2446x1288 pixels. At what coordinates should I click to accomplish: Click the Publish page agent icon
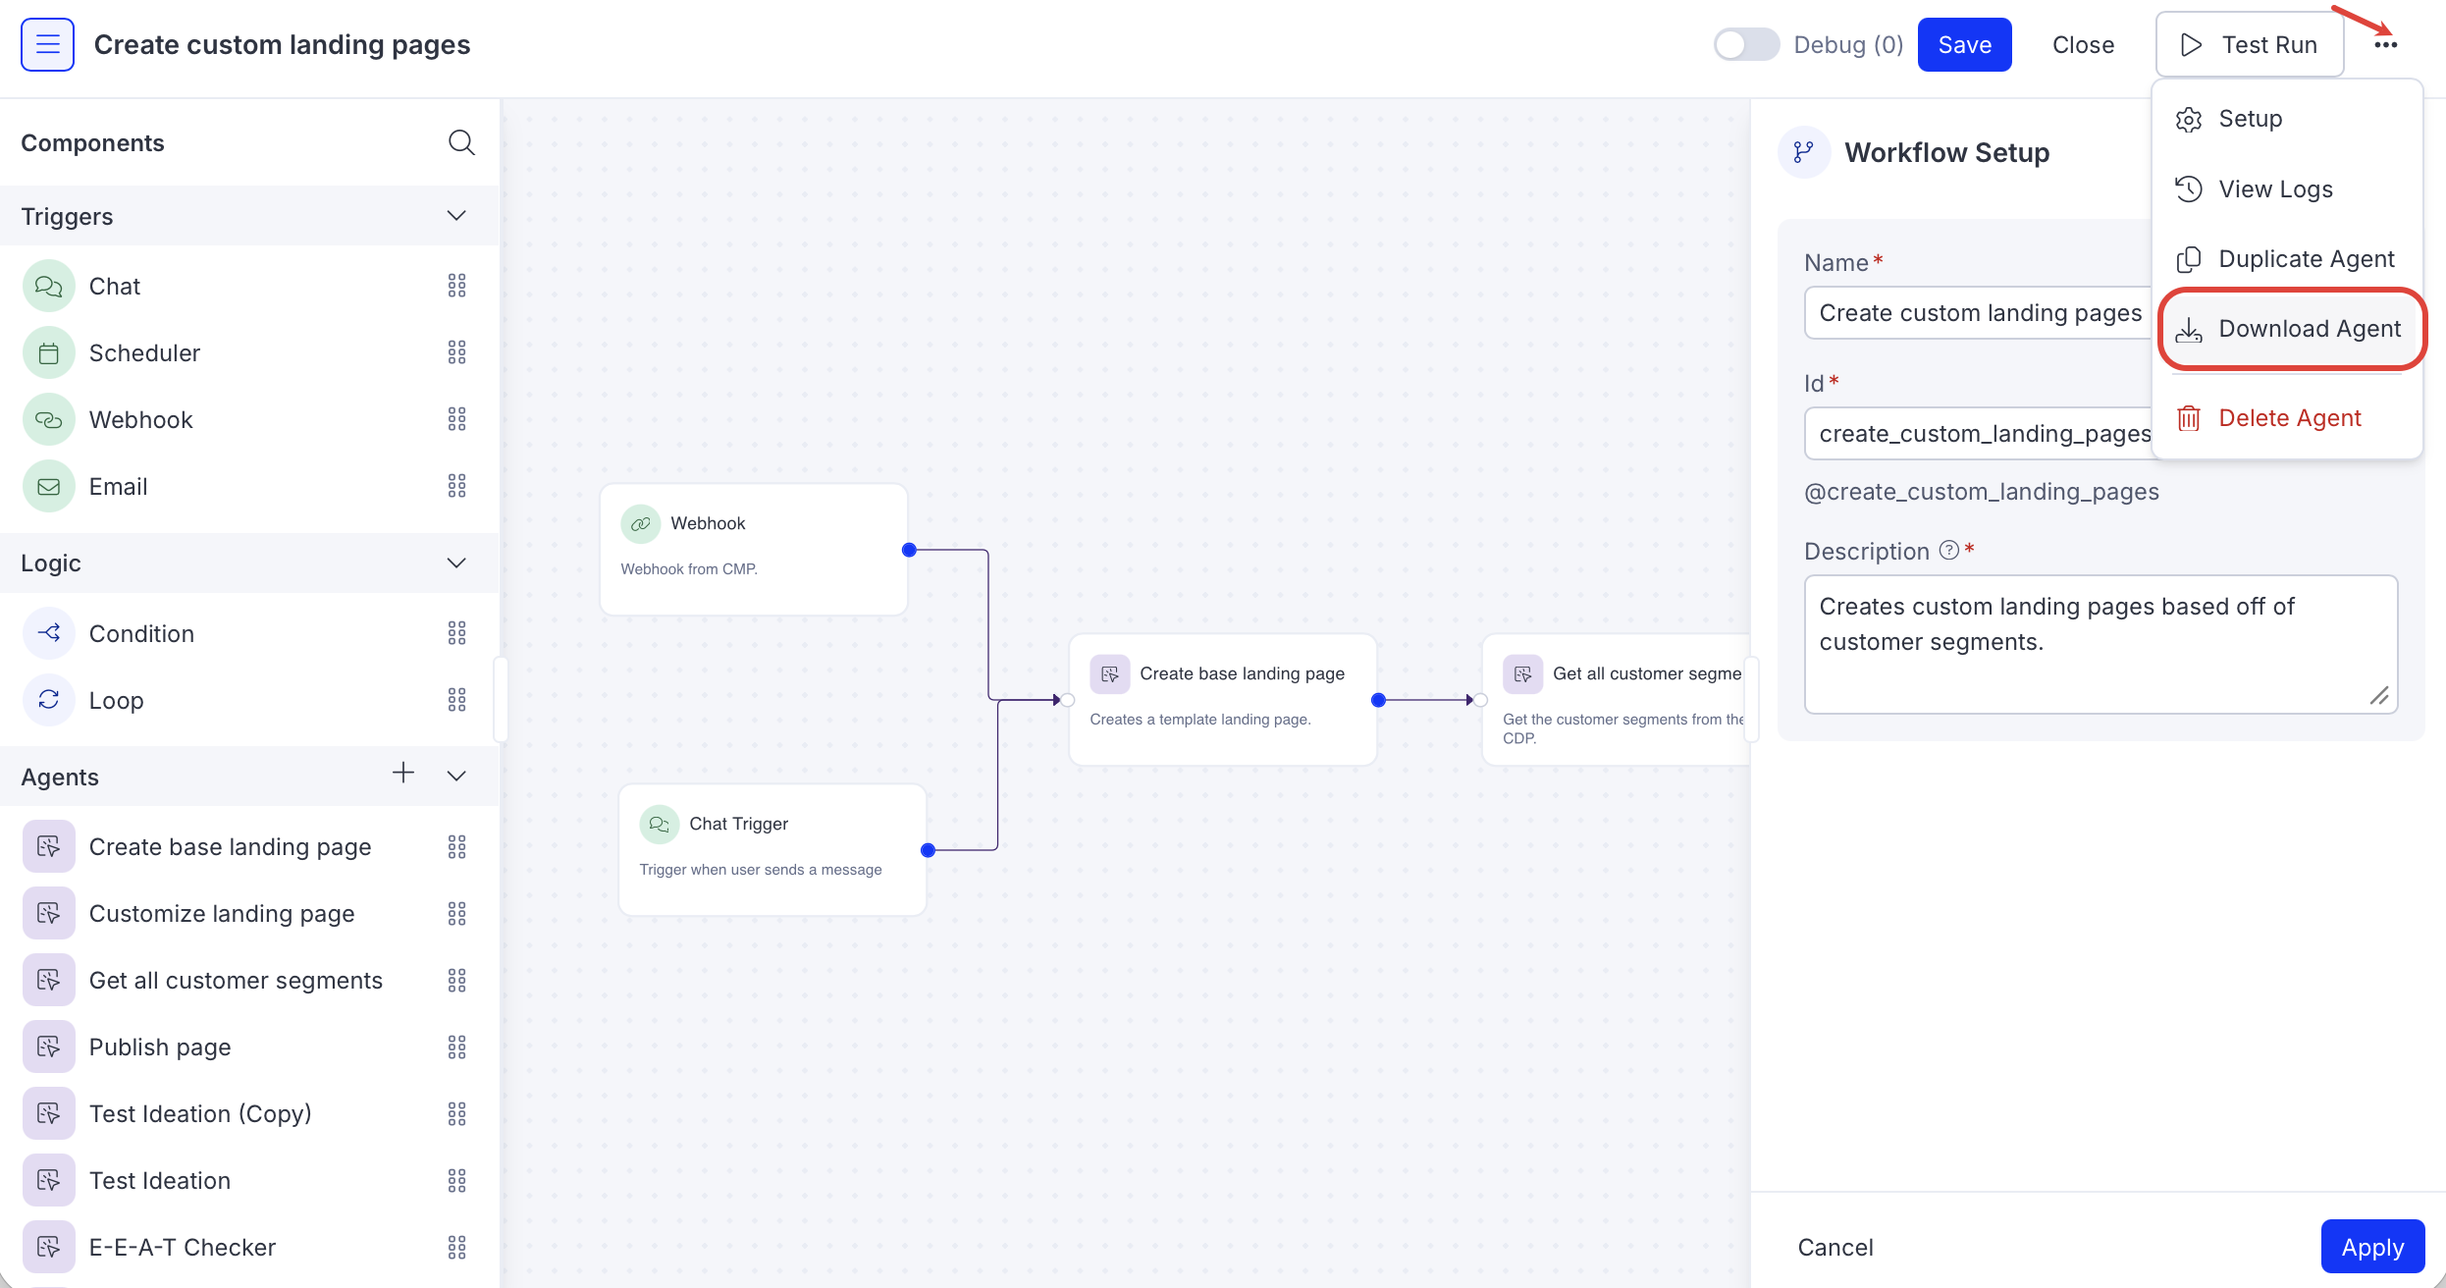48,1046
